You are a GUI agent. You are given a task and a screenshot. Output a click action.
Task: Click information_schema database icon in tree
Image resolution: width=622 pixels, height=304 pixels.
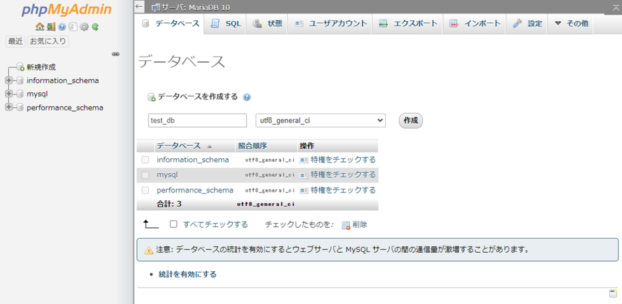click(20, 80)
